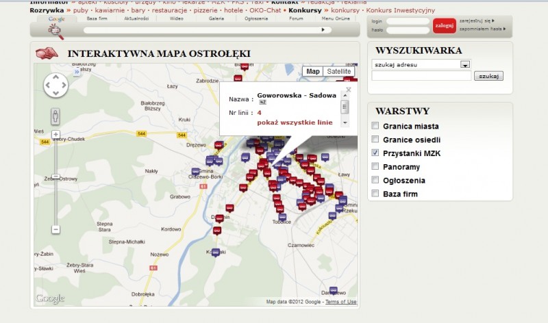Zoom in with the plus button
548x323 pixels.
point(55,134)
